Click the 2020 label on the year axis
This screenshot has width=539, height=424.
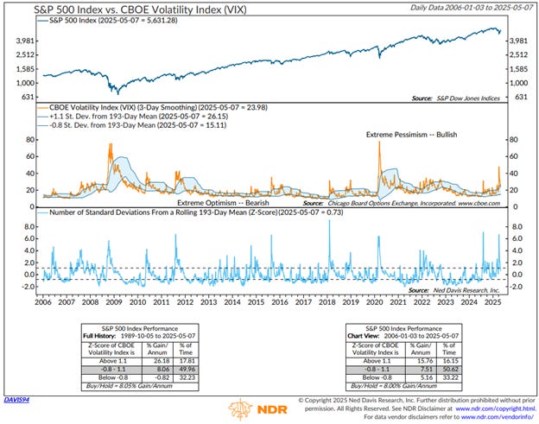(x=375, y=302)
